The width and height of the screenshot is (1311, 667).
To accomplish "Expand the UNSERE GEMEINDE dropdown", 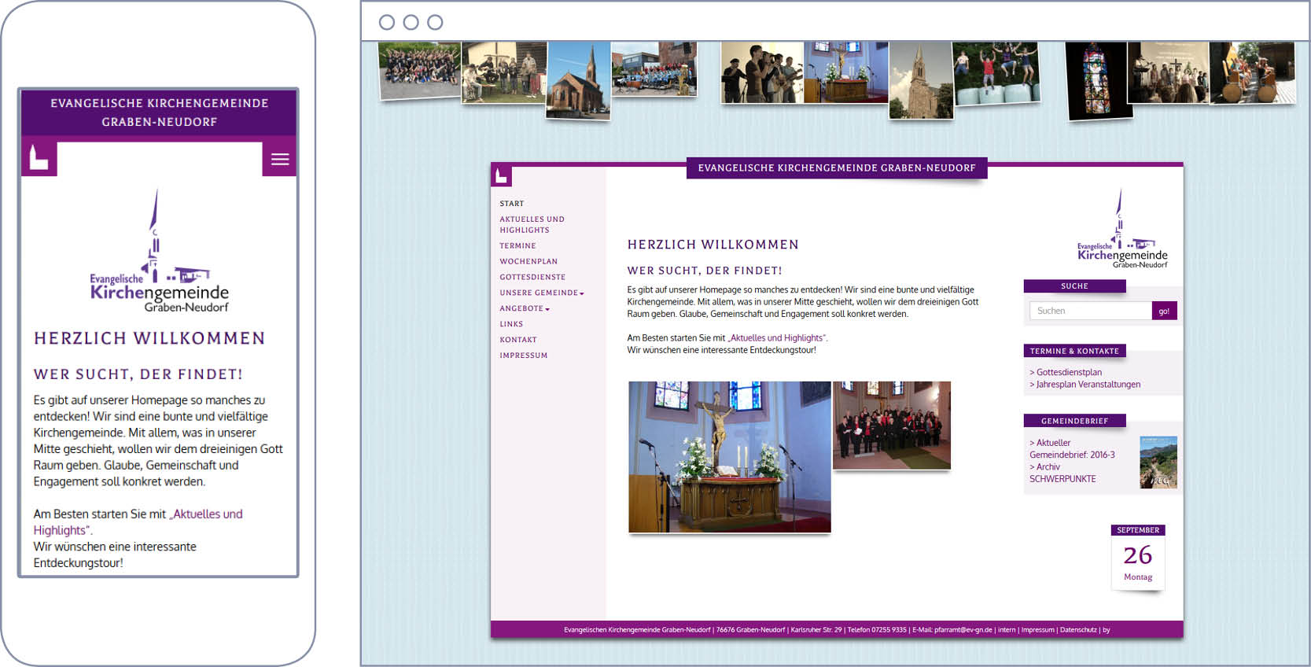I will tap(542, 293).
